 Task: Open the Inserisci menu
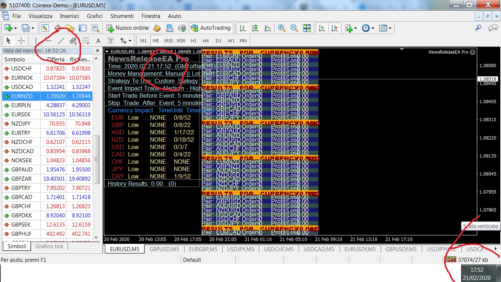(70, 16)
